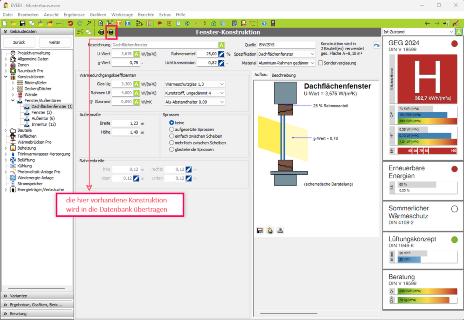Select the 'aufgesetzte Sprossen' radio option
This screenshot has width=464, height=320.
pyautogui.click(x=172, y=130)
